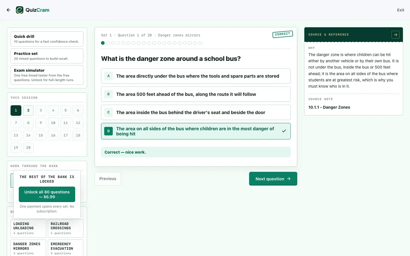Image resolution: width=410 pixels, height=256 pixels.
Task: Open Loading Unloading topic card
Action: 28,228
